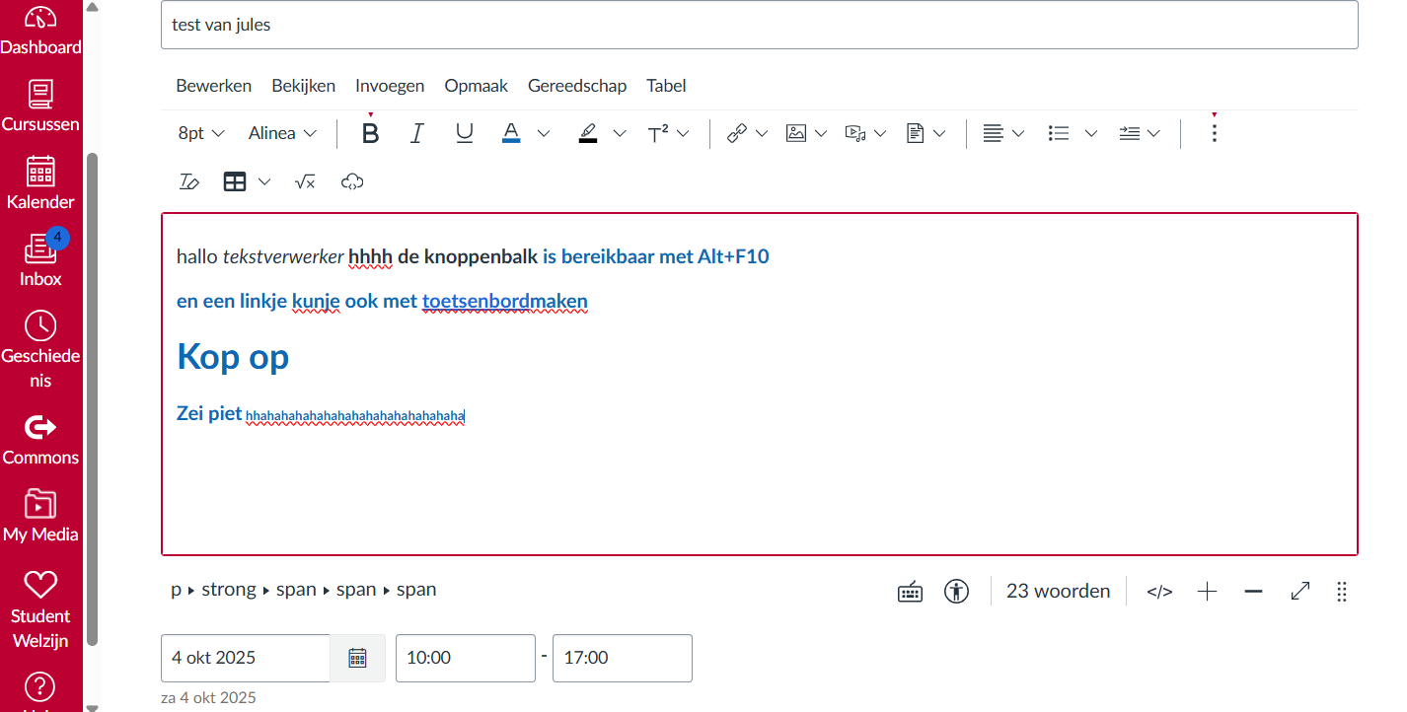Open Inbox from the sidebar
The width and height of the screenshot is (1407, 712).
point(40,259)
